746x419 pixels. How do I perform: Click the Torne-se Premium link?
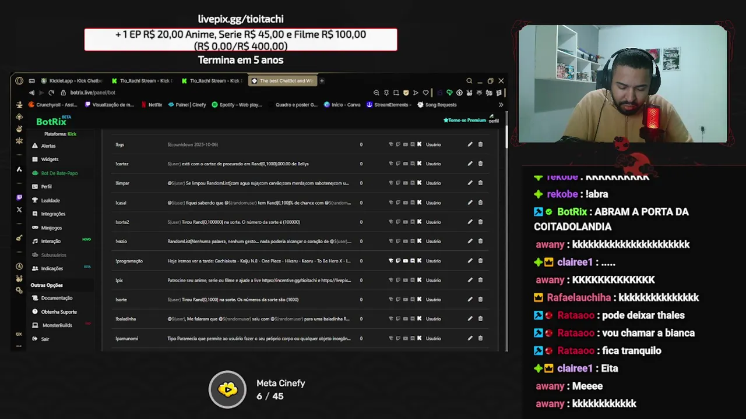click(x=465, y=120)
